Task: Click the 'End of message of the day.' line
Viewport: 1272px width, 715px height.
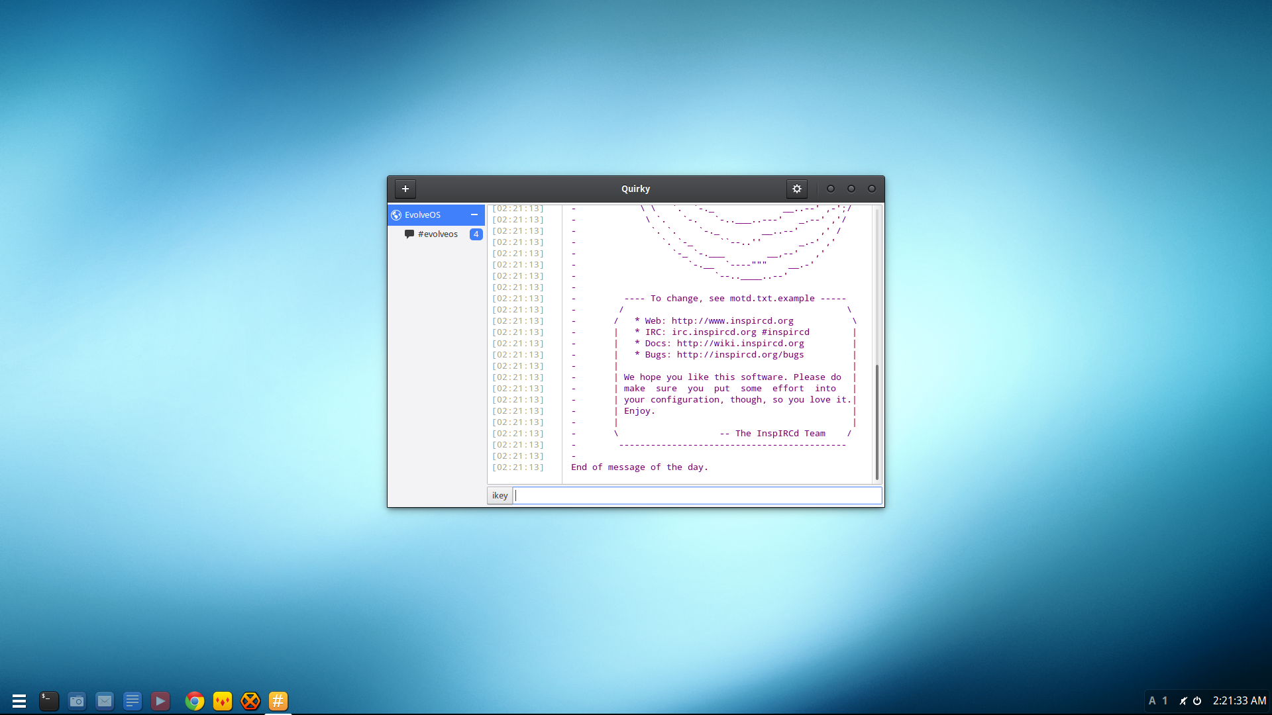Action: (639, 467)
